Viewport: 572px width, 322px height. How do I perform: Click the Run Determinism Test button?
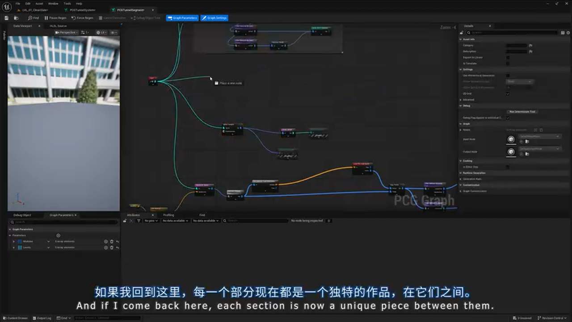522,112
